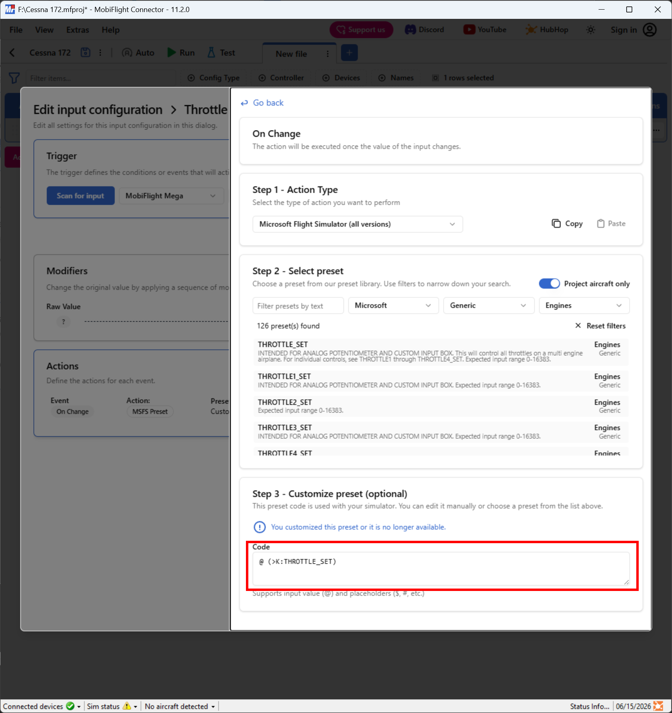Click the customized preset info icon
Image resolution: width=672 pixels, height=713 pixels.
click(260, 527)
